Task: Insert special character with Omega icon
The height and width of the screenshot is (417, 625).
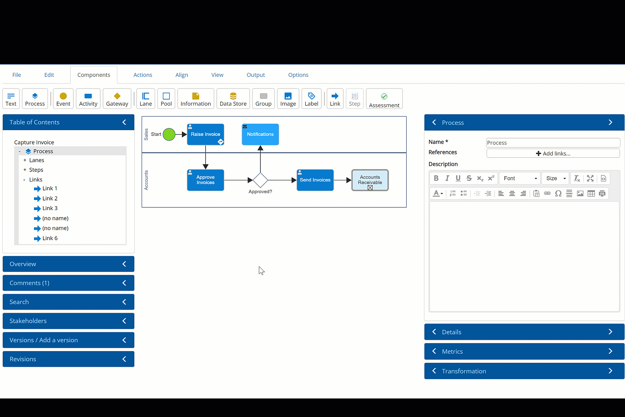Action: tap(558, 193)
